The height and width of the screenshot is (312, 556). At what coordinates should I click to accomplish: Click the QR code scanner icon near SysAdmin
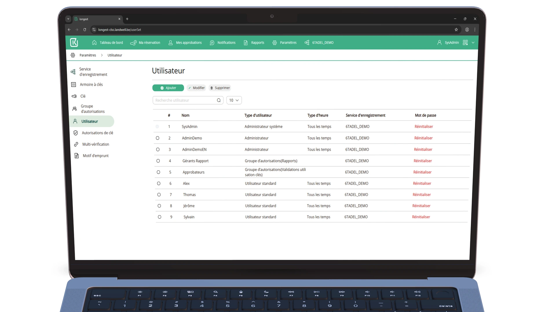pyautogui.click(x=465, y=42)
